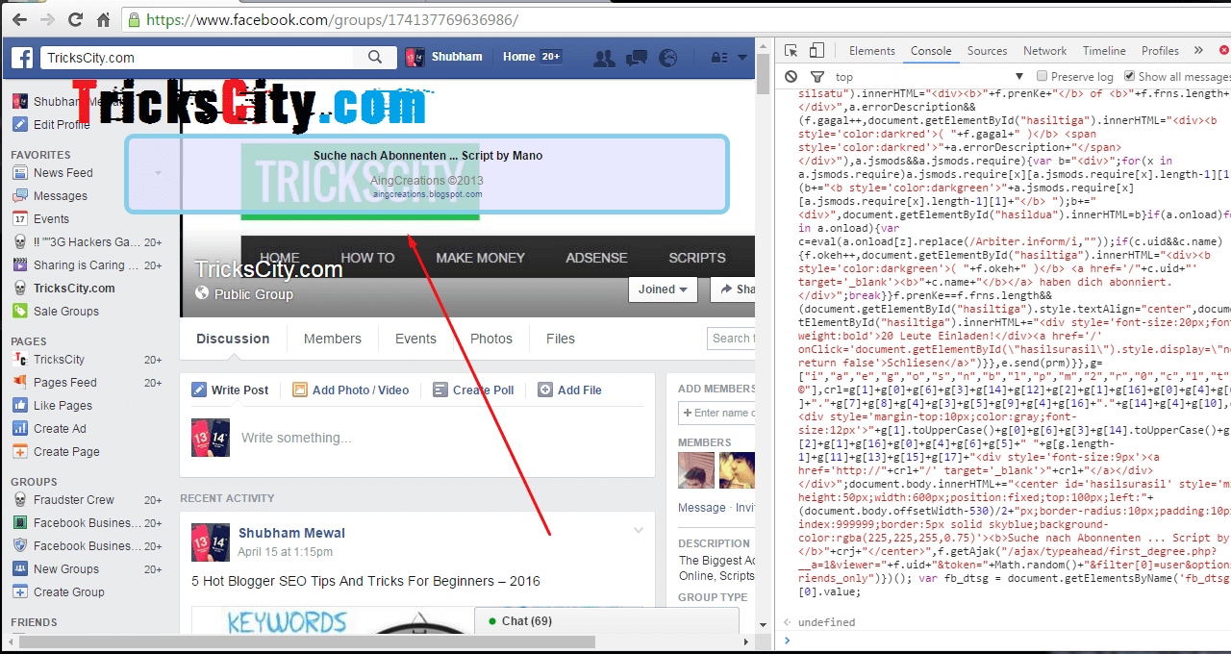The image size is (1231, 654).
Task: Click the browser forward arrow
Action: (47, 19)
